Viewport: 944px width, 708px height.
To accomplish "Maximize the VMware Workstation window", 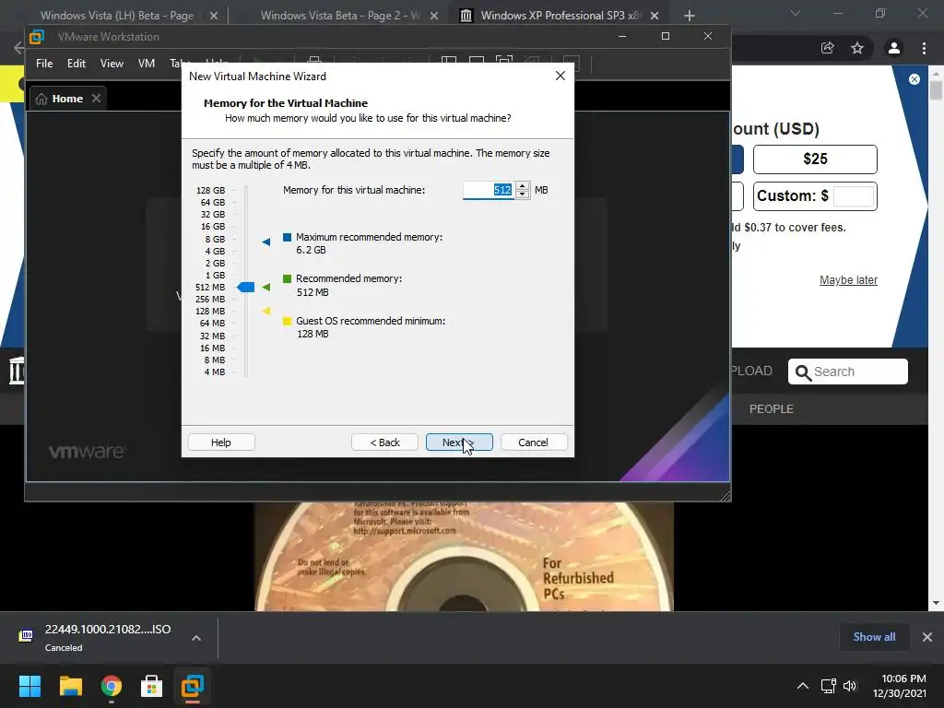I will tap(666, 36).
